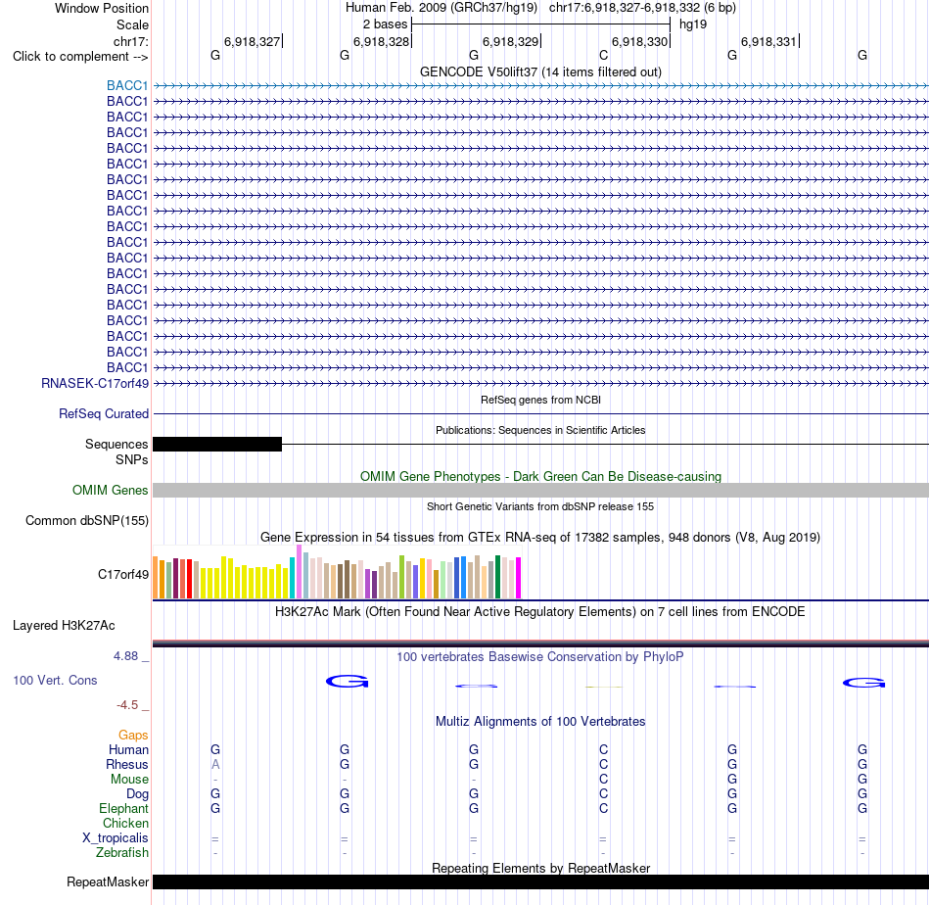This screenshot has height=905, width=930.
Task: Click the dark green GTEx expression bar
Action: (497, 577)
